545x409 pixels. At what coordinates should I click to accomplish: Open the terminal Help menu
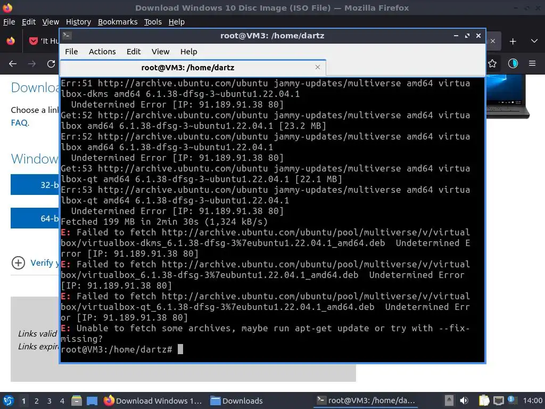(x=189, y=52)
